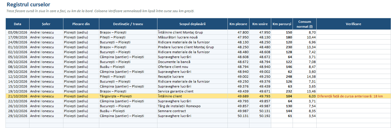391x128 pixels.
Task: Select Km parcurși value 230
Action: (282, 47)
